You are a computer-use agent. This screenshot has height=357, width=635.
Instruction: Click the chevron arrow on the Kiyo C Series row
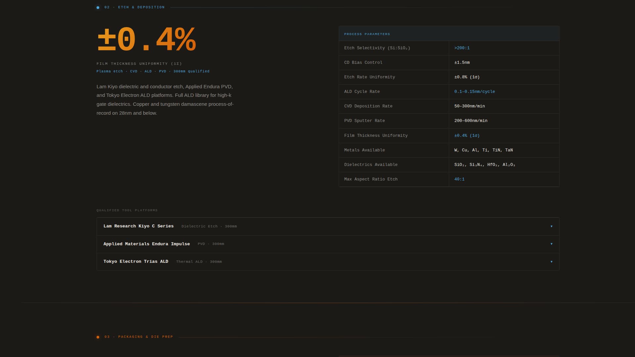click(x=551, y=226)
